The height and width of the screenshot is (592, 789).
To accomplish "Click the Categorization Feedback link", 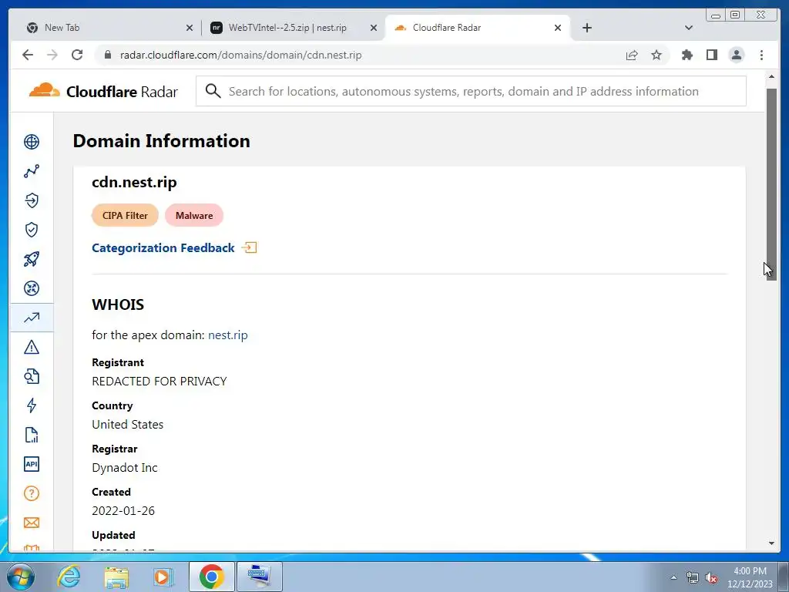I will point(174,247).
